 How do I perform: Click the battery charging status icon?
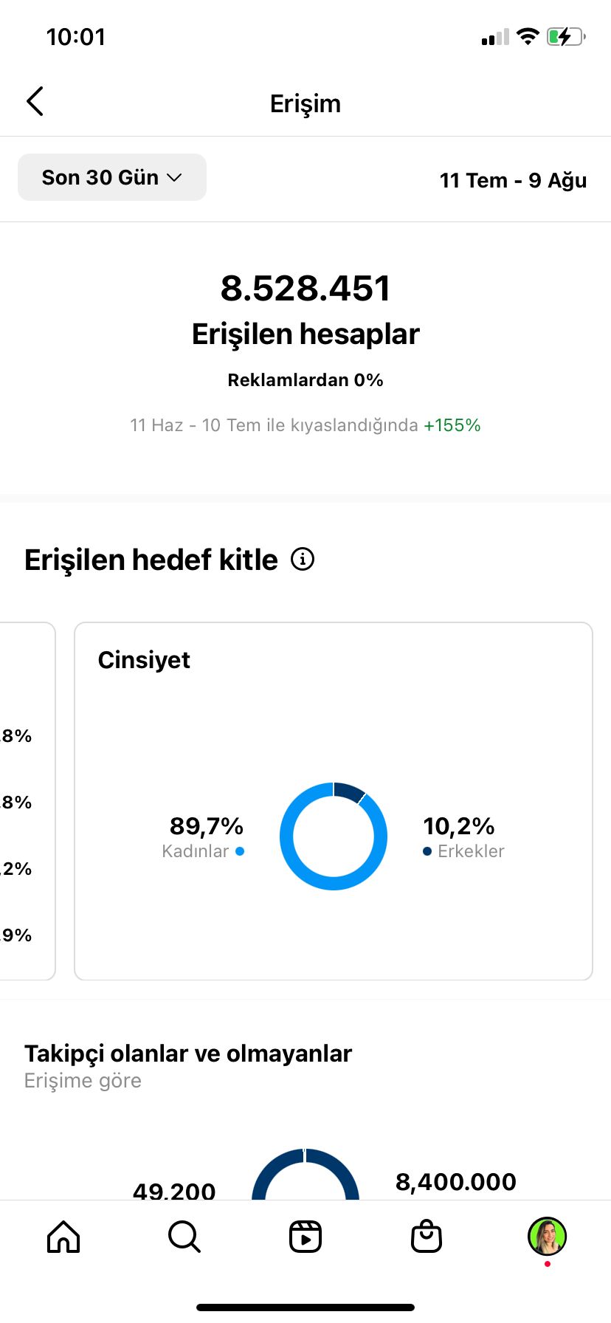(566, 36)
